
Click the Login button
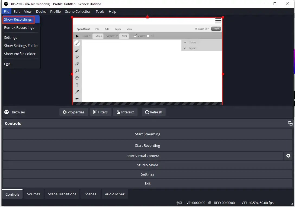(x=216, y=28)
